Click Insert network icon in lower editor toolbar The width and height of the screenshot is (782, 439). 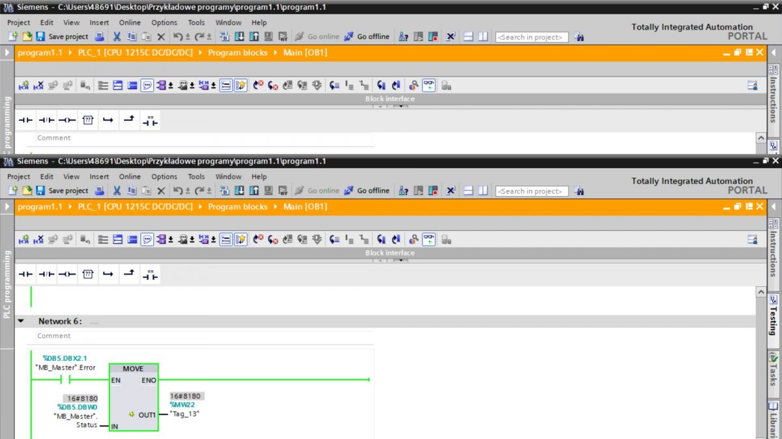pos(23,239)
